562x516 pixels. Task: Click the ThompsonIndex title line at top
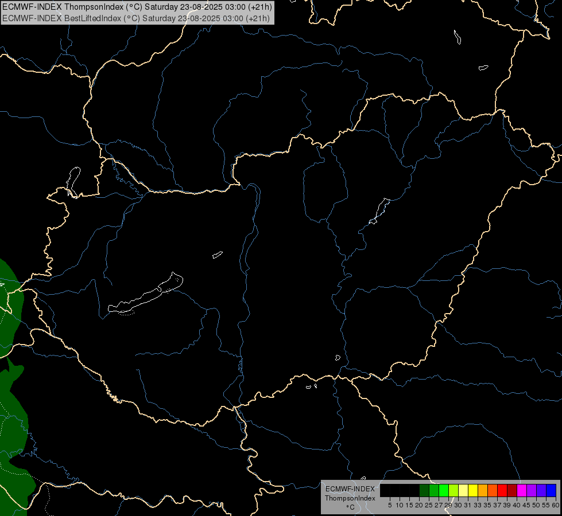(x=137, y=7)
